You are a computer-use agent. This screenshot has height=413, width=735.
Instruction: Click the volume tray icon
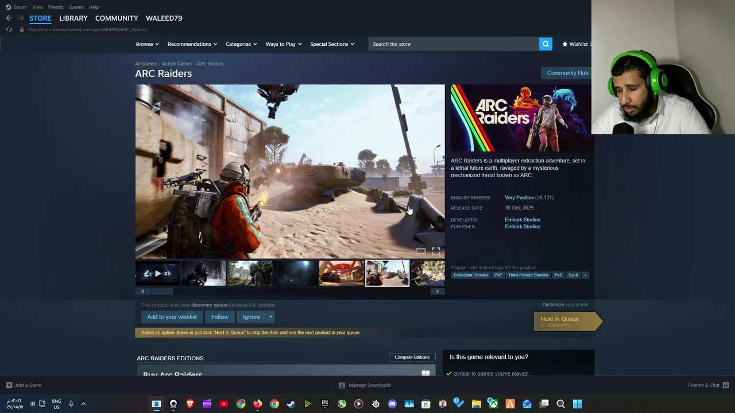pyautogui.click(x=32, y=404)
